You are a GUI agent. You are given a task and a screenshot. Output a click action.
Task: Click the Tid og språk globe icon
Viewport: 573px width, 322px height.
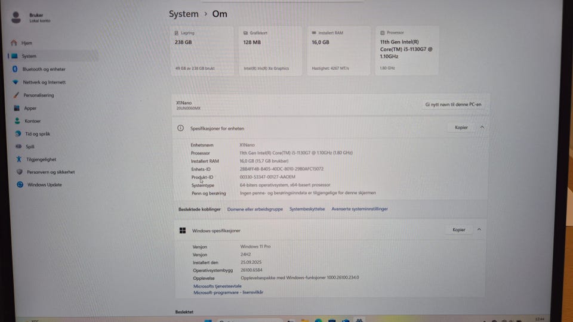[18, 134]
